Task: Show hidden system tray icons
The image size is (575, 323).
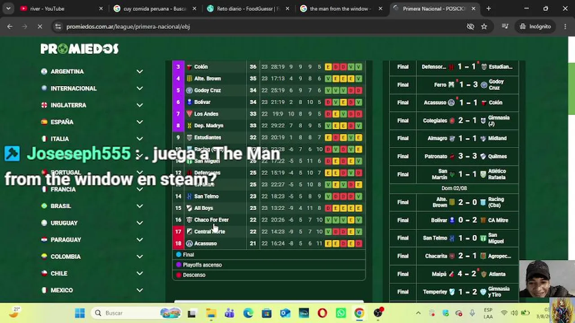Action: pyautogui.click(x=418, y=313)
